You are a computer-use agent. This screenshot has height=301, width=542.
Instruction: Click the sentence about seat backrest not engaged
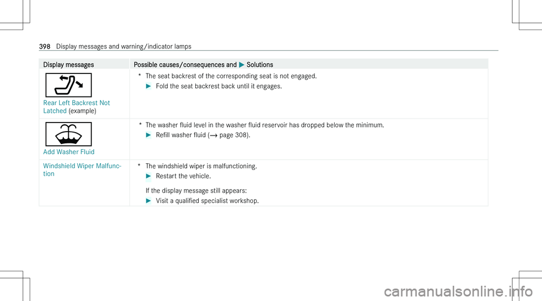[x=231, y=76]
